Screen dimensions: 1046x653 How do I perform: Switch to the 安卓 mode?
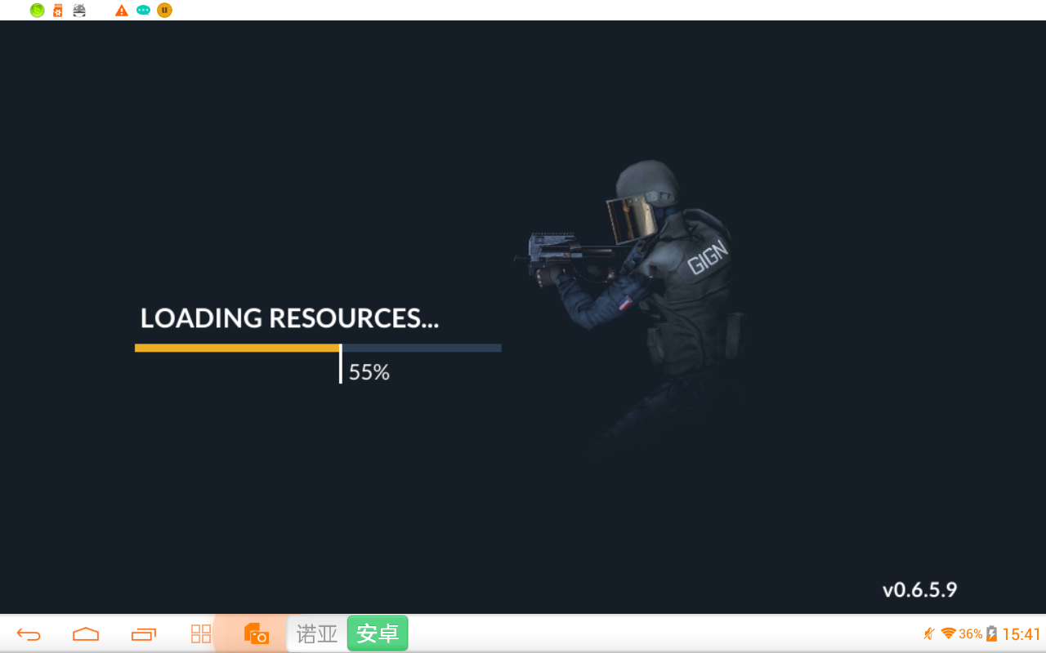pyautogui.click(x=378, y=633)
